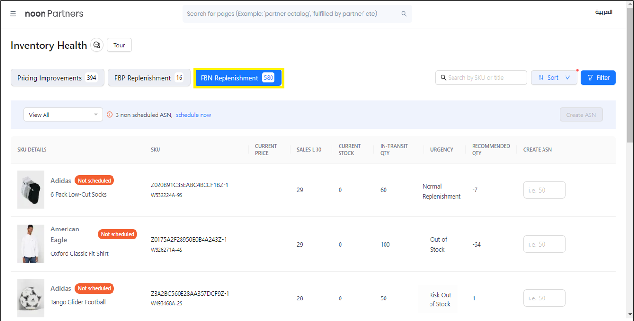Switch to FBP Replenishment tab

149,78
